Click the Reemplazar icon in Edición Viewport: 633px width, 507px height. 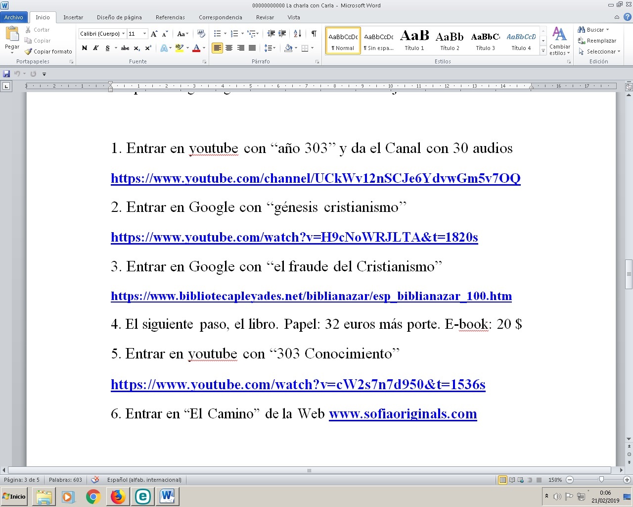click(x=597, y=41)
